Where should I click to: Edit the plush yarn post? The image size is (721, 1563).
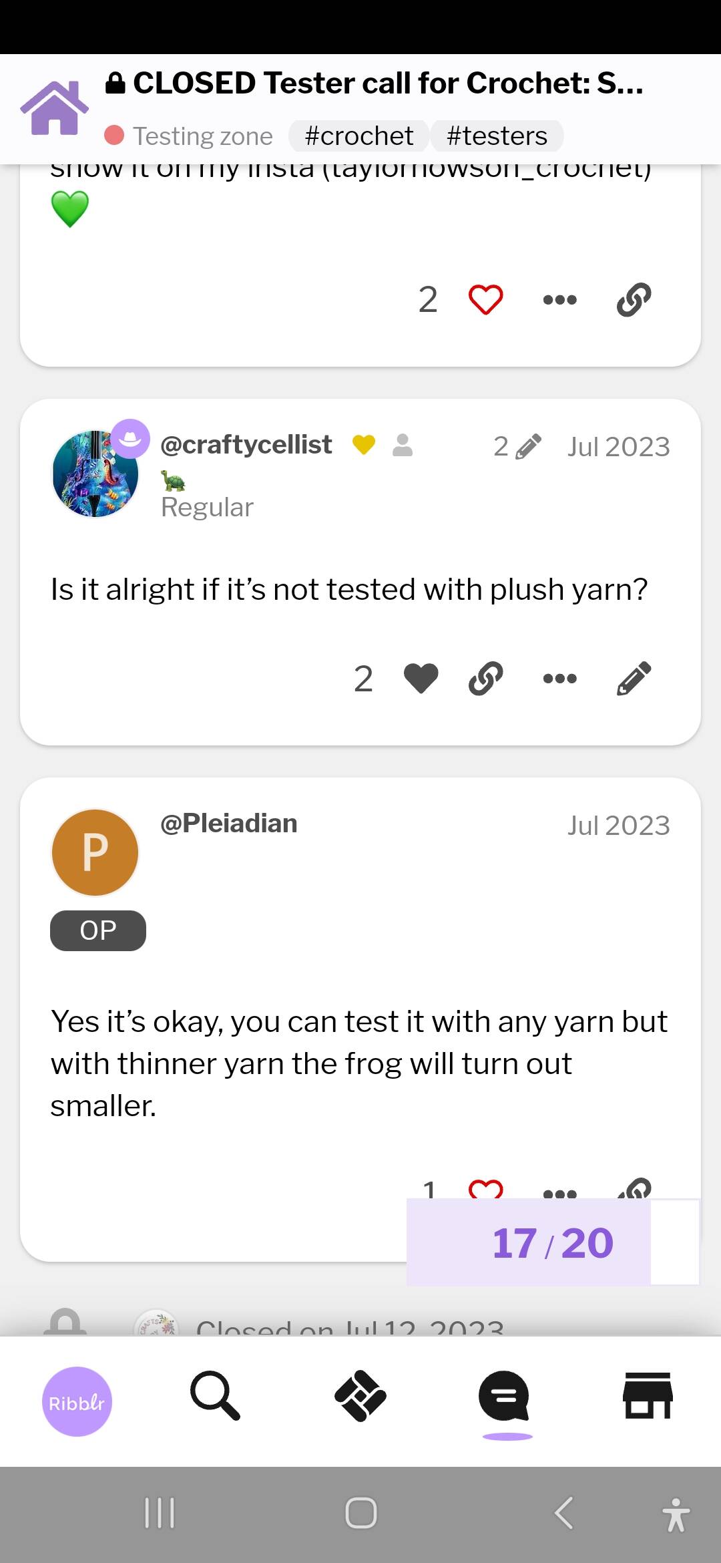coord(634,679)
